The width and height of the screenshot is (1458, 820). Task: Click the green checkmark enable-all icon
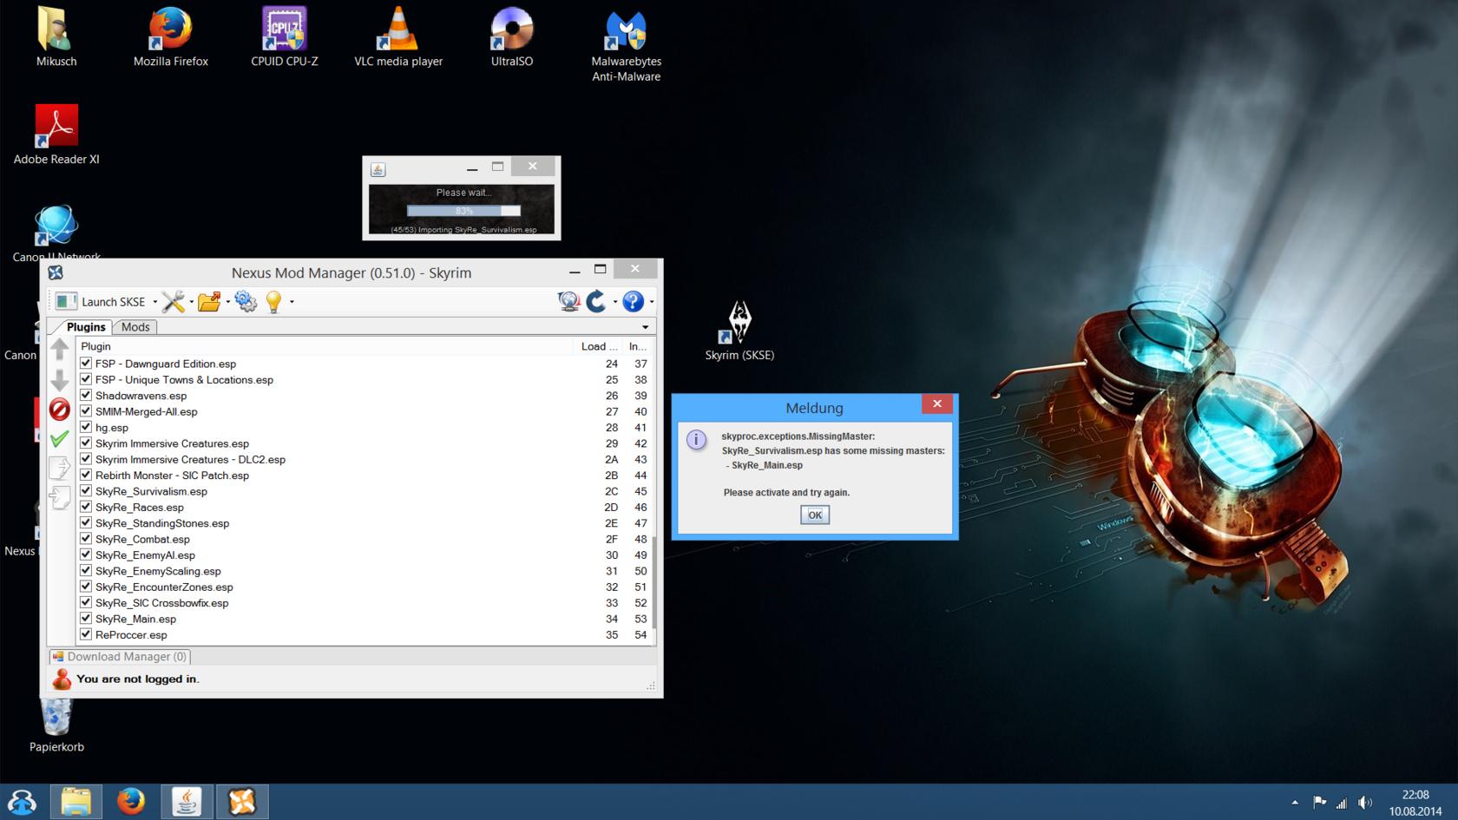click(x=59, y=439)
